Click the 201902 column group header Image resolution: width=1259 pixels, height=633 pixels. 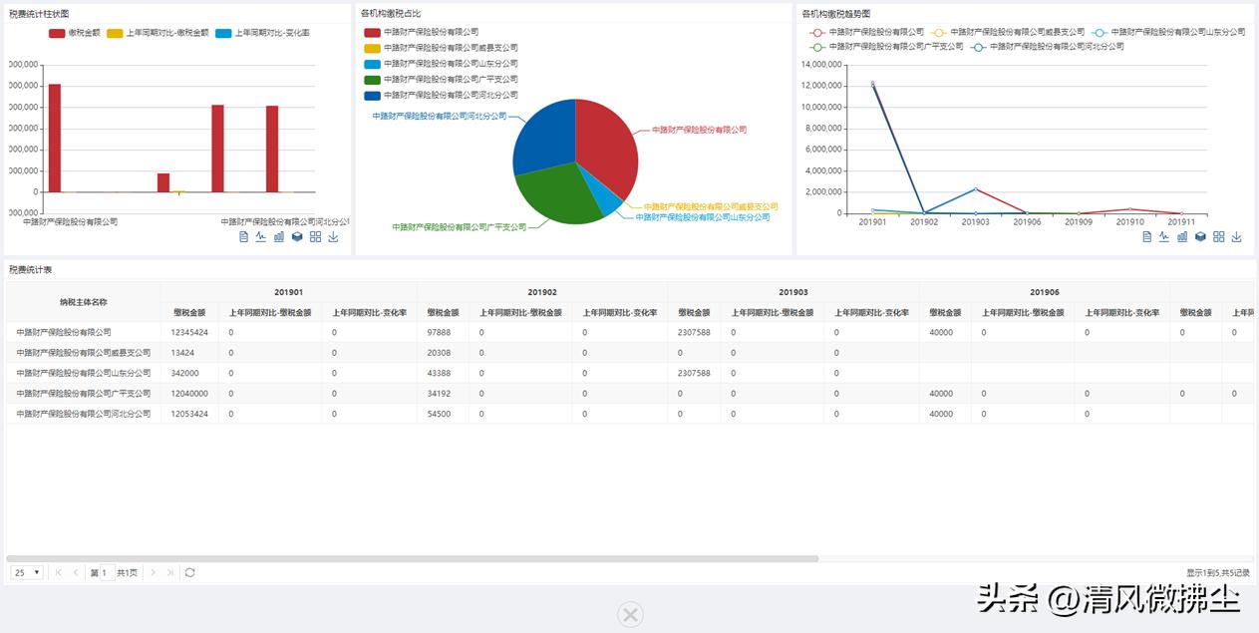542,292
